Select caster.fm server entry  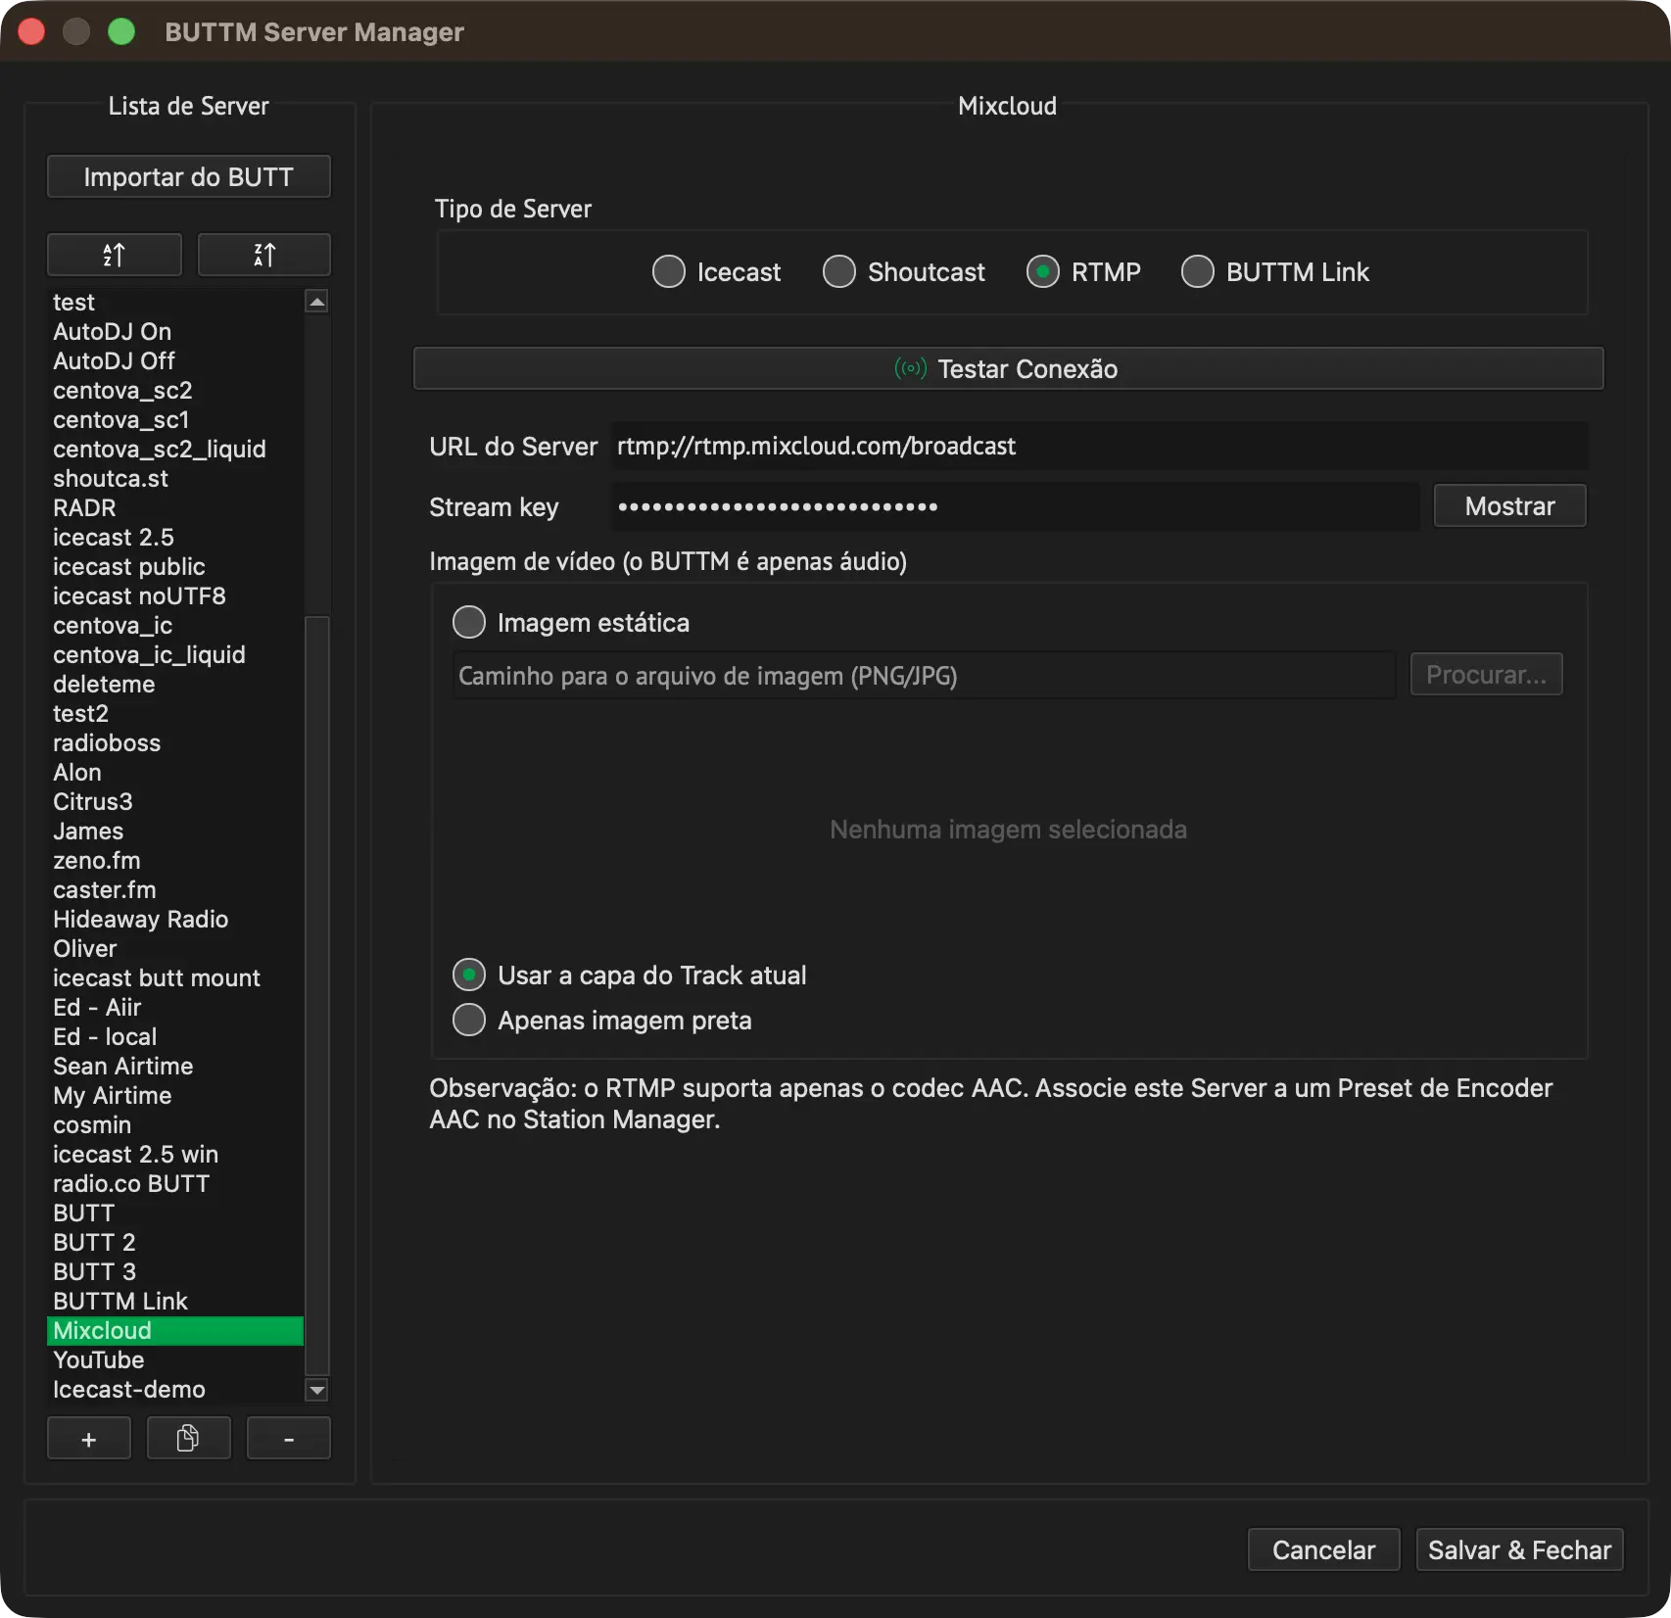pyautogui.click(x=175, y=889)
